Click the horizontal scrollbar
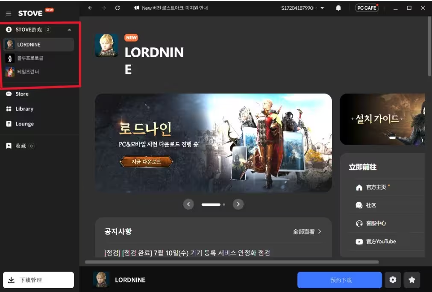This screenshot has height=292, width=432. (x=232, y=262)
